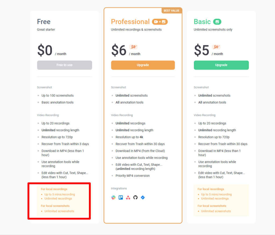
Task: Click the orange Upgrade button for Professional
Action: (143, 65)
